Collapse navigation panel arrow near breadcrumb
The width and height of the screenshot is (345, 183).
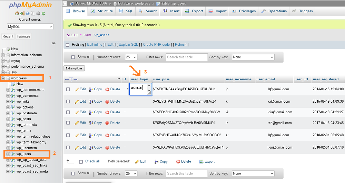point(65,4)
